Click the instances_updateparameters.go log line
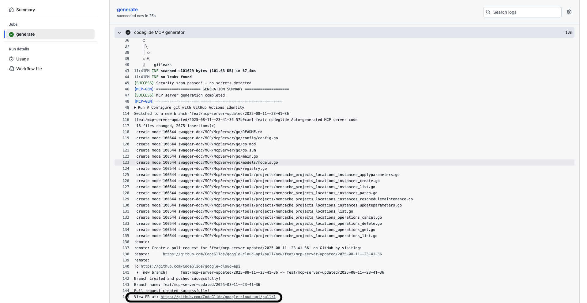The image size is (587, 303). tap(269, 205)
